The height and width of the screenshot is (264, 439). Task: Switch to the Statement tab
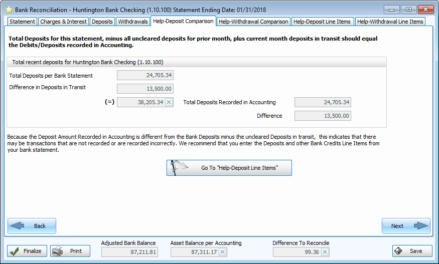pyautogui.click(x=22, y=22)
